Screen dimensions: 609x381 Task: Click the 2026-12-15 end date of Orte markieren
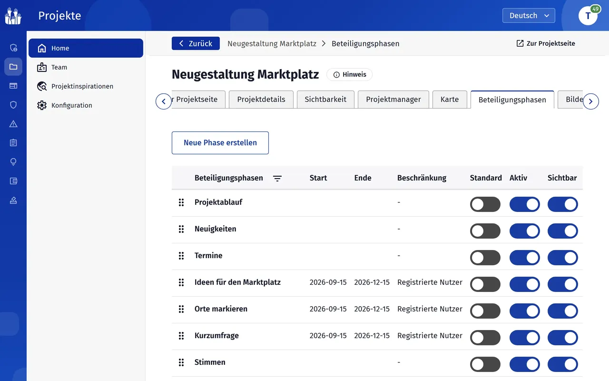point(372,309)
